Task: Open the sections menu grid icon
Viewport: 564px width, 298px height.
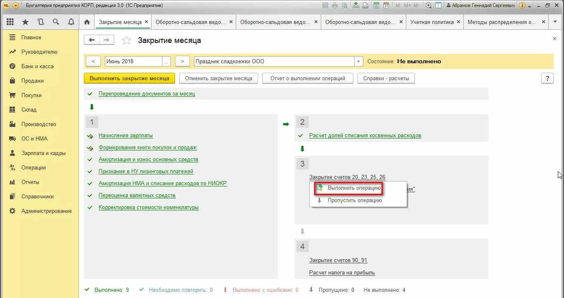Action: point(10,22)
